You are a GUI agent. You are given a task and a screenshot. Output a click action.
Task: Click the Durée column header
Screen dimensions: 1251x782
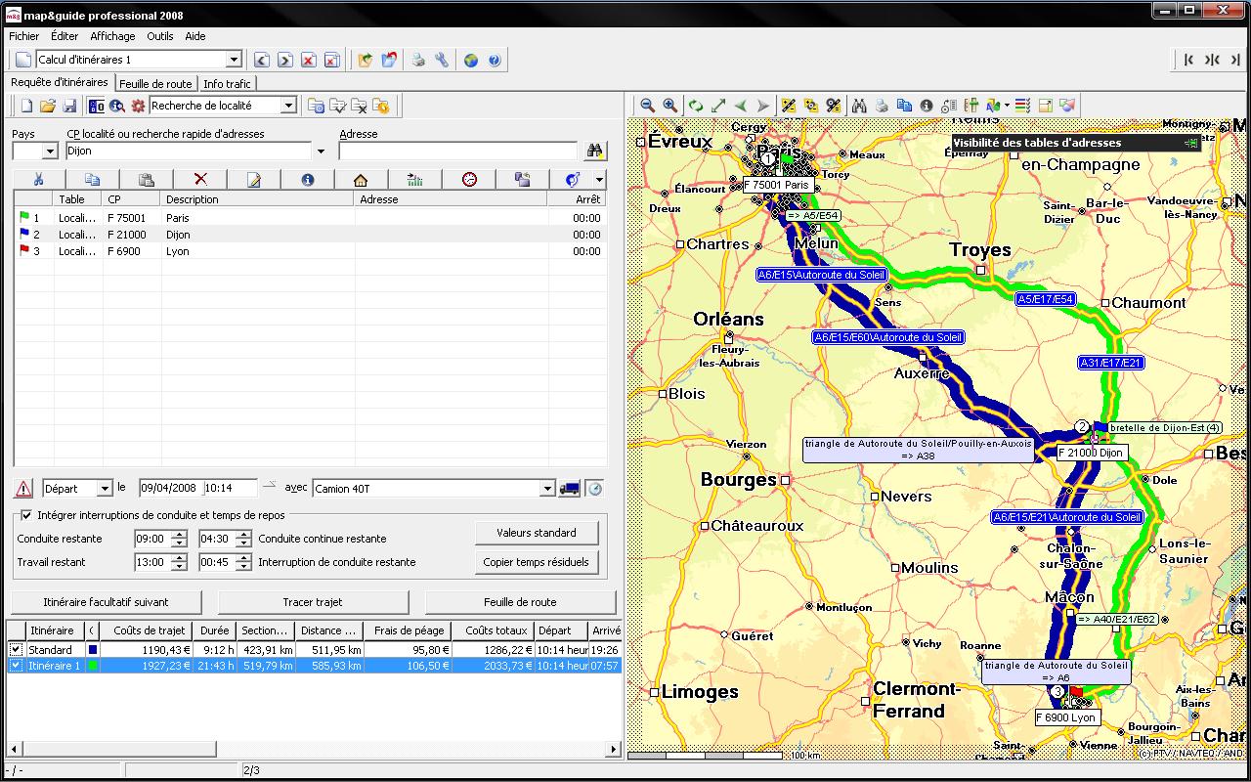215,630
